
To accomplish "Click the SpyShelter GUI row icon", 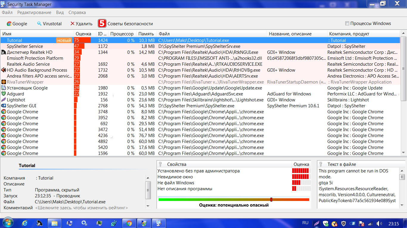I will pyautogui.click(x=4, y=106).
